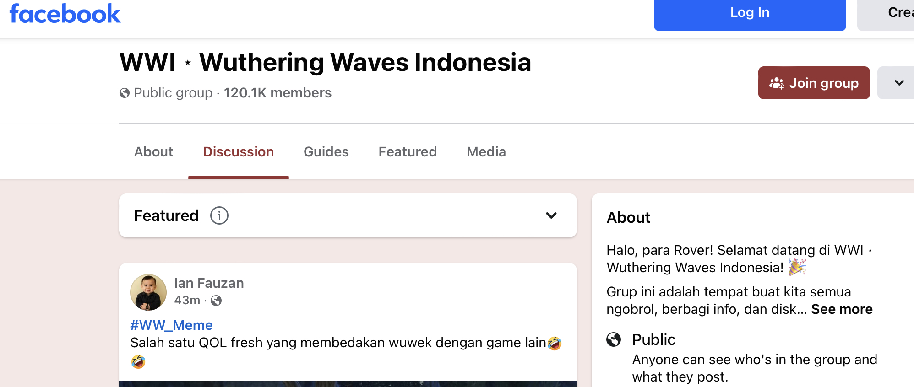Click the globe icon next to Public
Screen dimensions: 914x387
[614, 339]
